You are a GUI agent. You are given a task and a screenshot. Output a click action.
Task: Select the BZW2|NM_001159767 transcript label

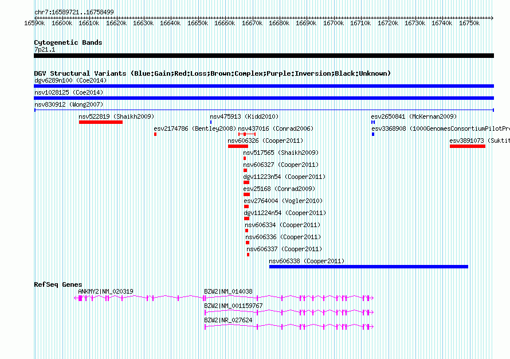tap(234, 306)
